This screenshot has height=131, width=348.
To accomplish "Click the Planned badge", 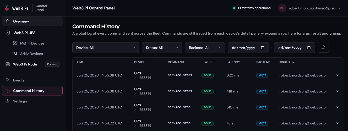I will 52,64.
